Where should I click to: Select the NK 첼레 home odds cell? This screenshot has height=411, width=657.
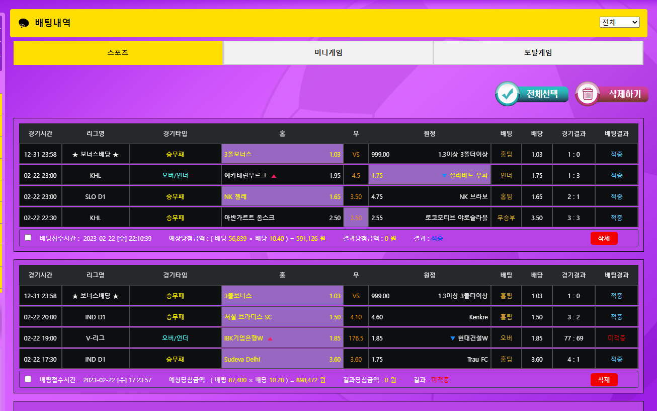click(x=282, y=196)
